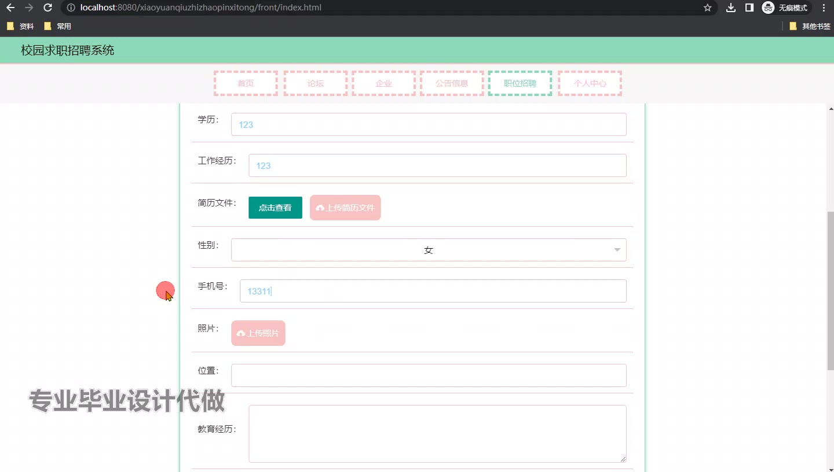Bookmark this page with the star icon
834x472 pixels.
tap(707, 8)
